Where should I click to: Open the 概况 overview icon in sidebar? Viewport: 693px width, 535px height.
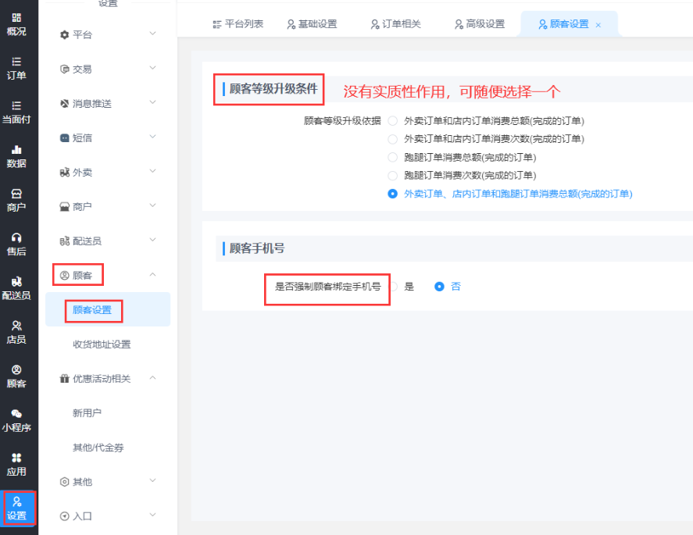[x=16, y=23]
